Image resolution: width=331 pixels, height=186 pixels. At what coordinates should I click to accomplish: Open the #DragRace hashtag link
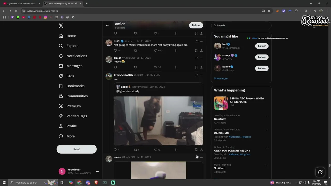click(x=235, y=137)
